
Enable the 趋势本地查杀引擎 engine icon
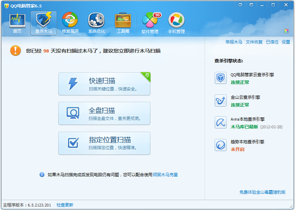[221, 145]
